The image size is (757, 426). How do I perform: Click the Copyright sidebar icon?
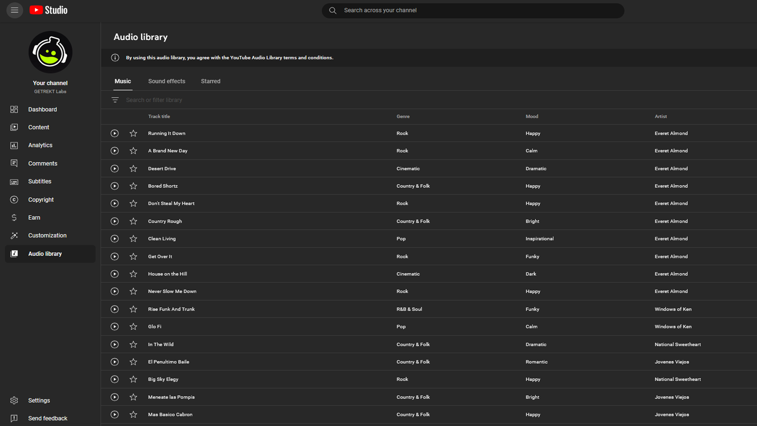[x=13, y=199]
